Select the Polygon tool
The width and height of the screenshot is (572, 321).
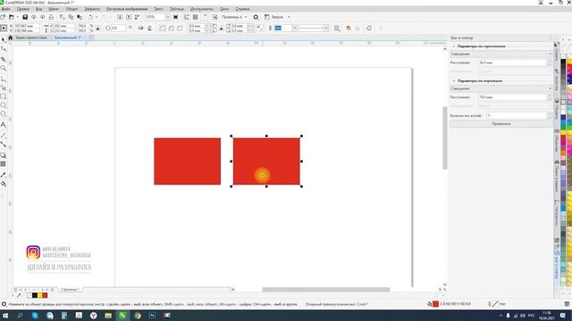(x=4, y=114)
